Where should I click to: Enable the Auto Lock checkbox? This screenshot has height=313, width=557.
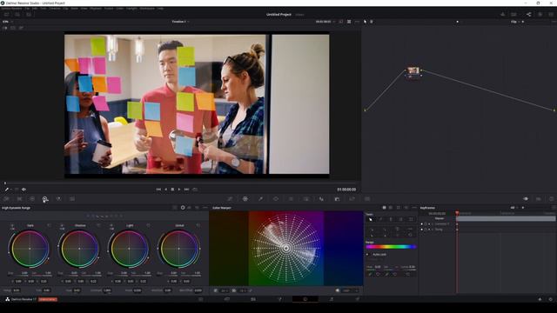(x=367, y=255)
